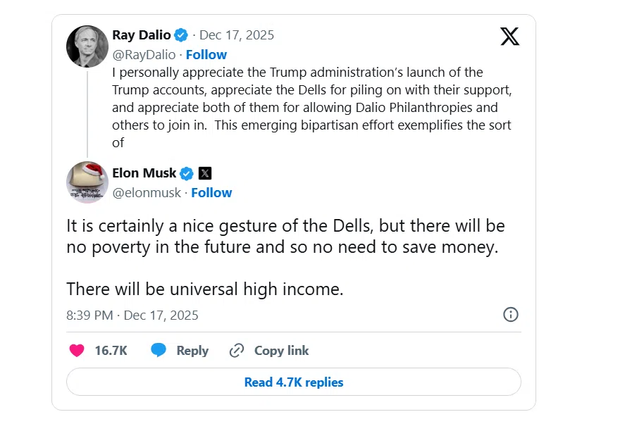Click the X logo in top corner
The image size is (625, 431).
(509, 36)
